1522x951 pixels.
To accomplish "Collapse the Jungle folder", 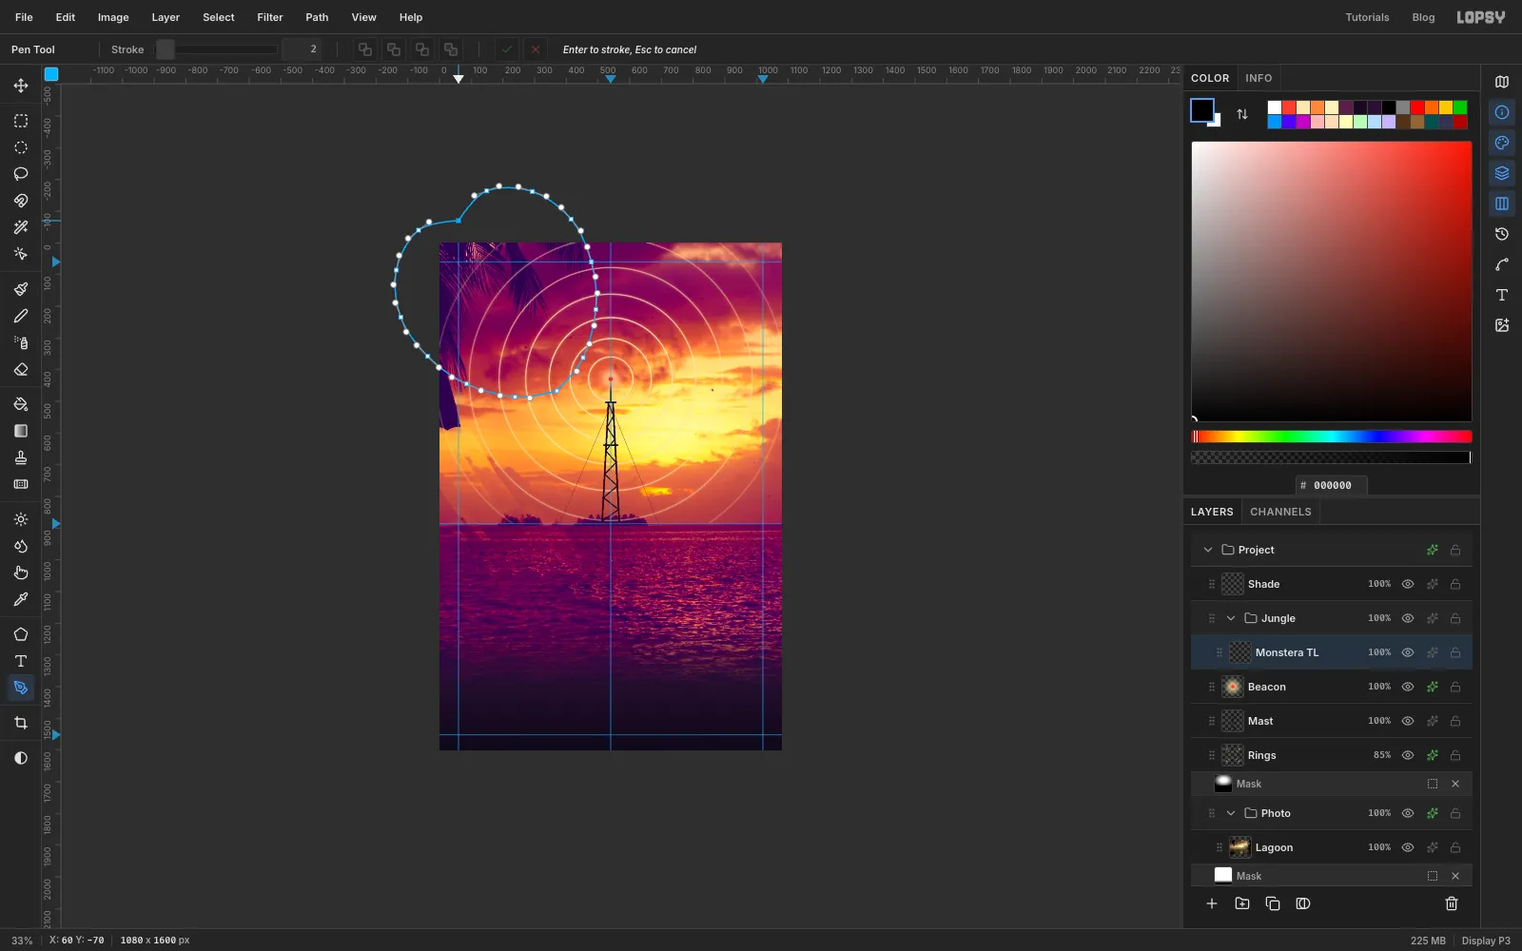I will tap(1231, 618).
